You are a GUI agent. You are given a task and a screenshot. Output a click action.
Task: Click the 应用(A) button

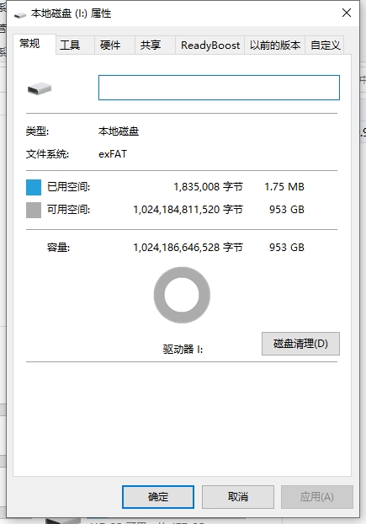pos(317,497)
